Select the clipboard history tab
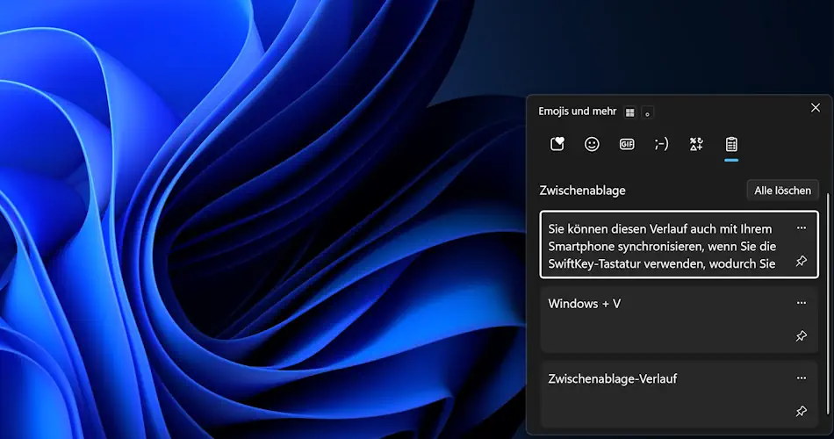The height and width of the screenshot is (439, 834). [731, 144]
